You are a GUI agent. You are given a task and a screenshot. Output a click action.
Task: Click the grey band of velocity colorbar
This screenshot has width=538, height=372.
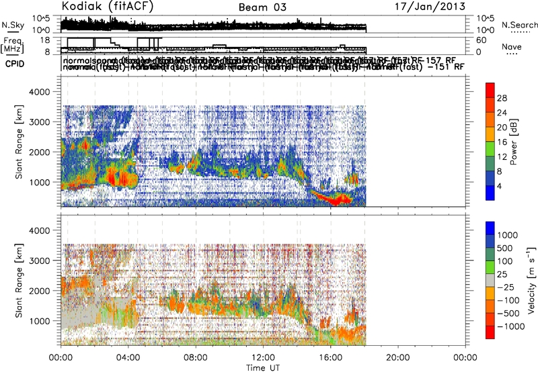490,280
